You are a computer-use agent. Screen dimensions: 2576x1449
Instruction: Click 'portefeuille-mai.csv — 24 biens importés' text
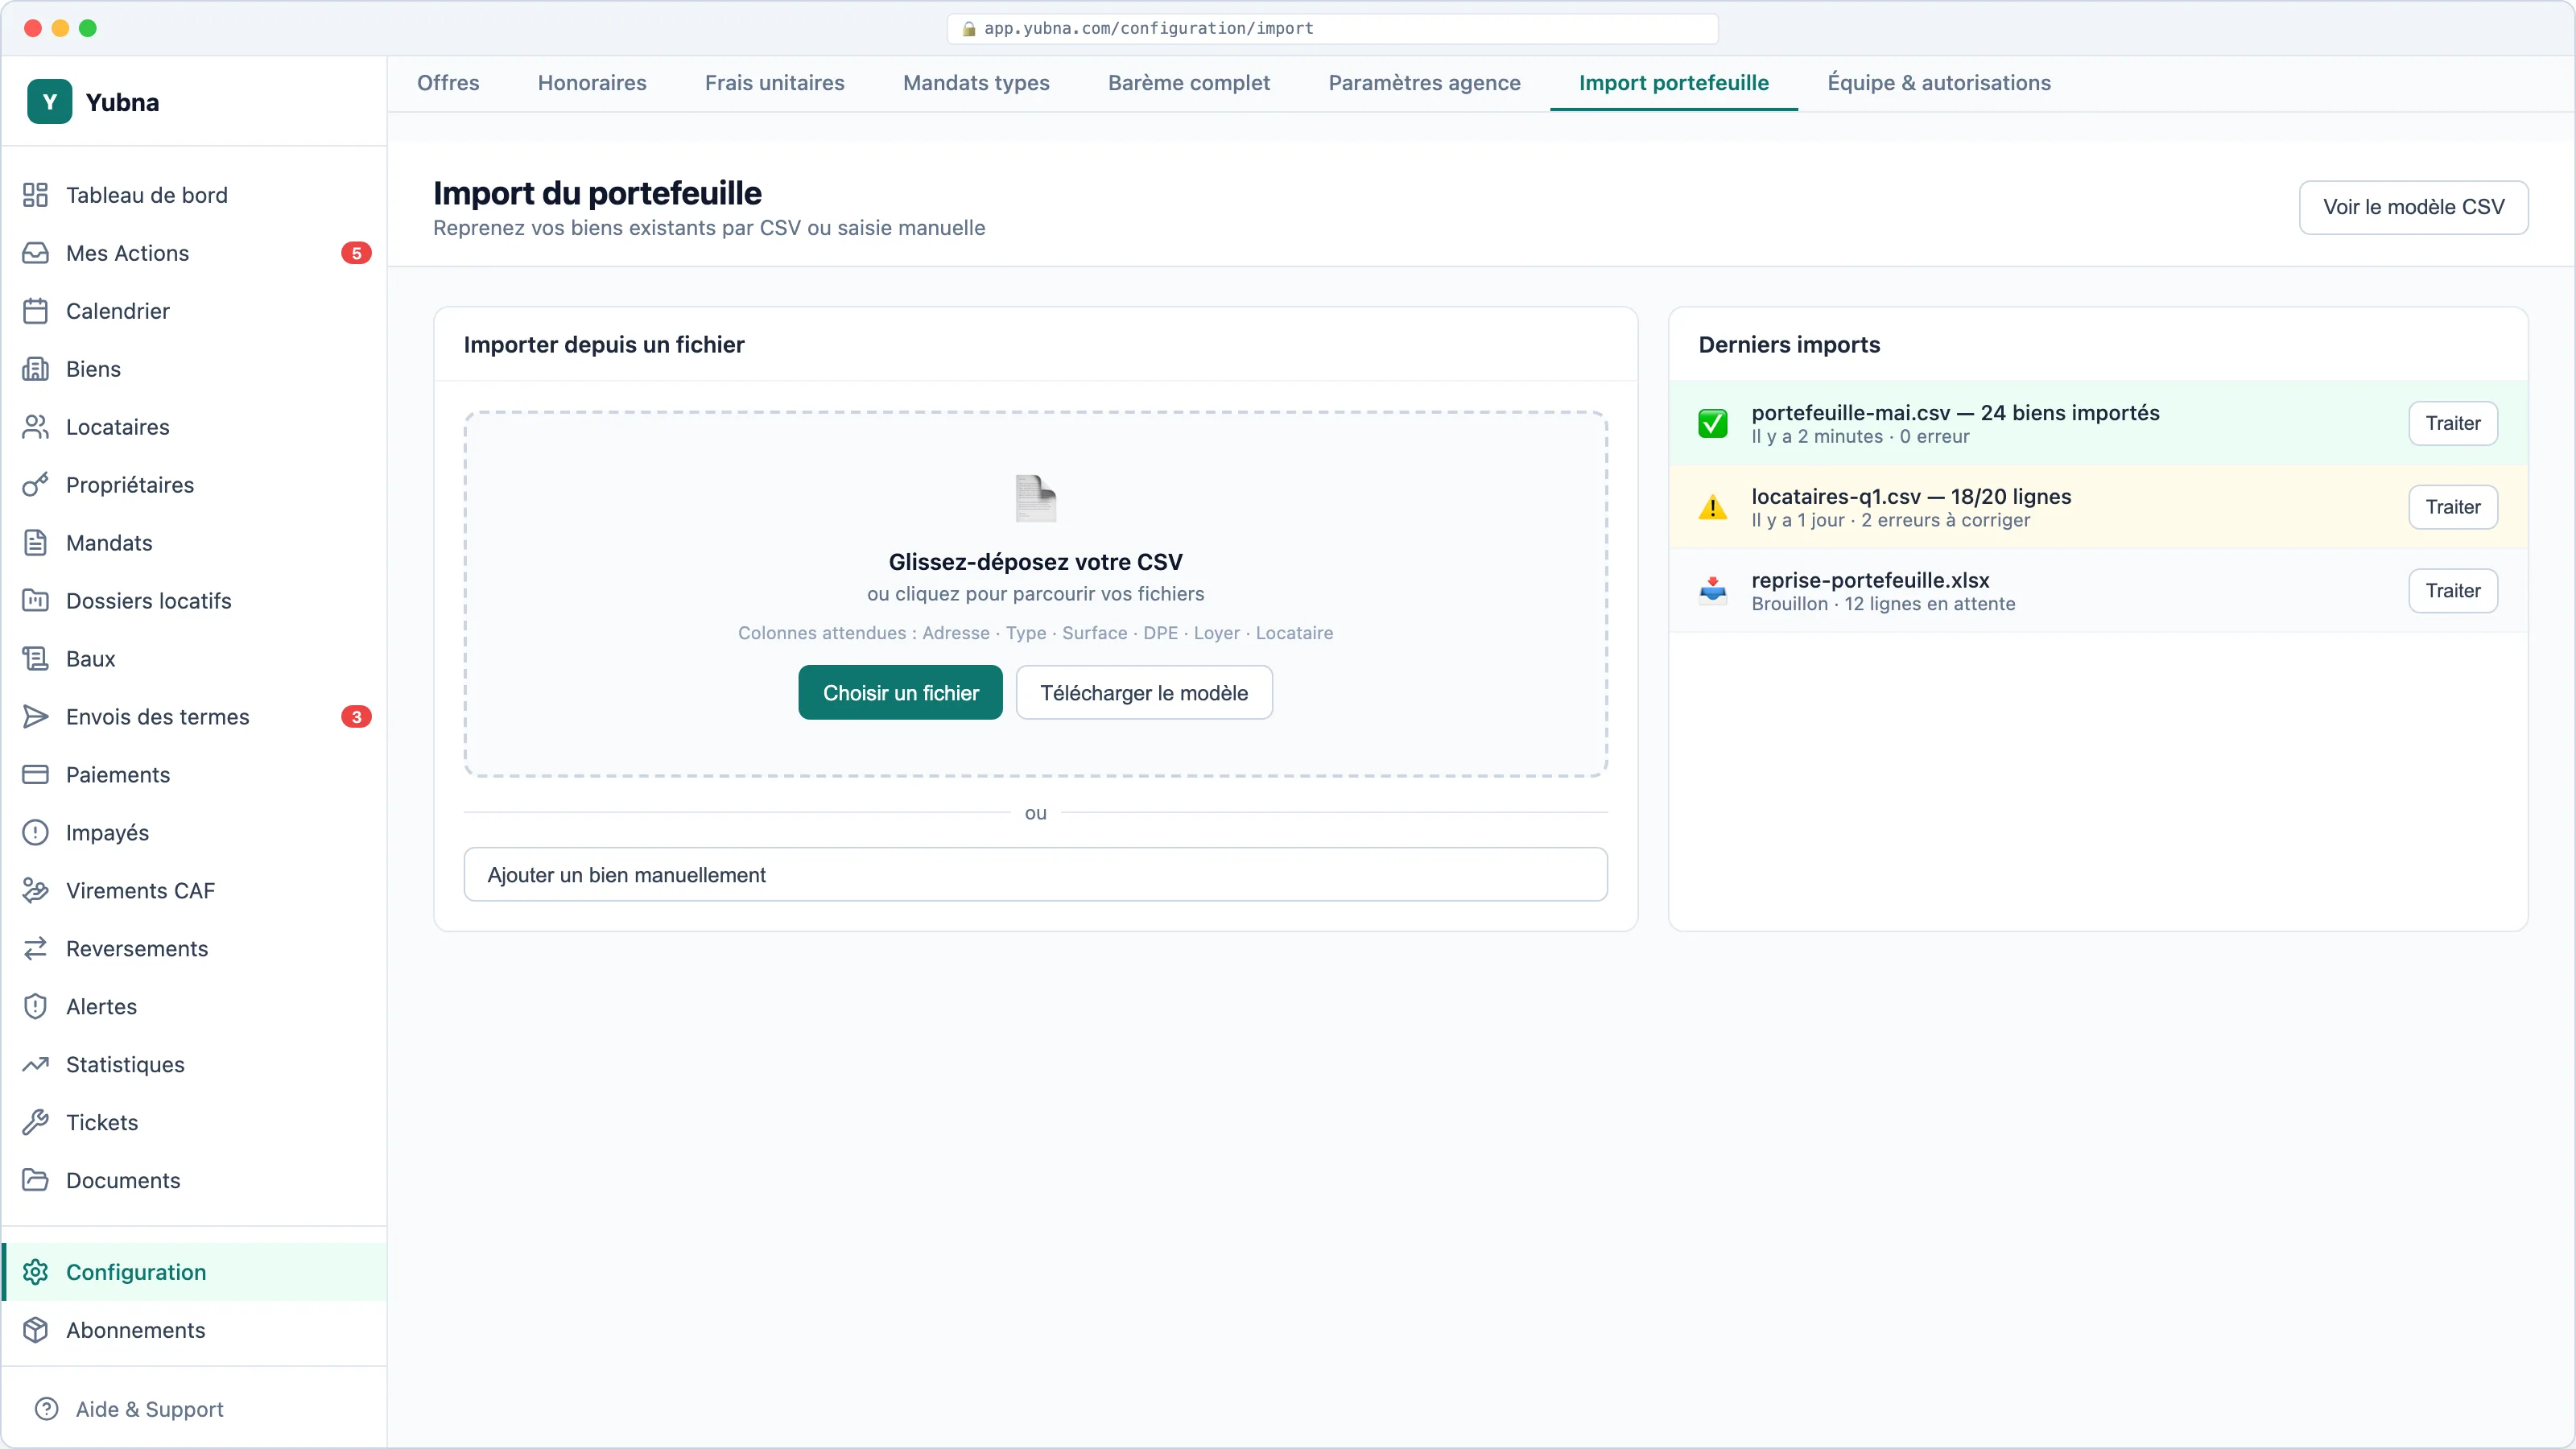1955,413
